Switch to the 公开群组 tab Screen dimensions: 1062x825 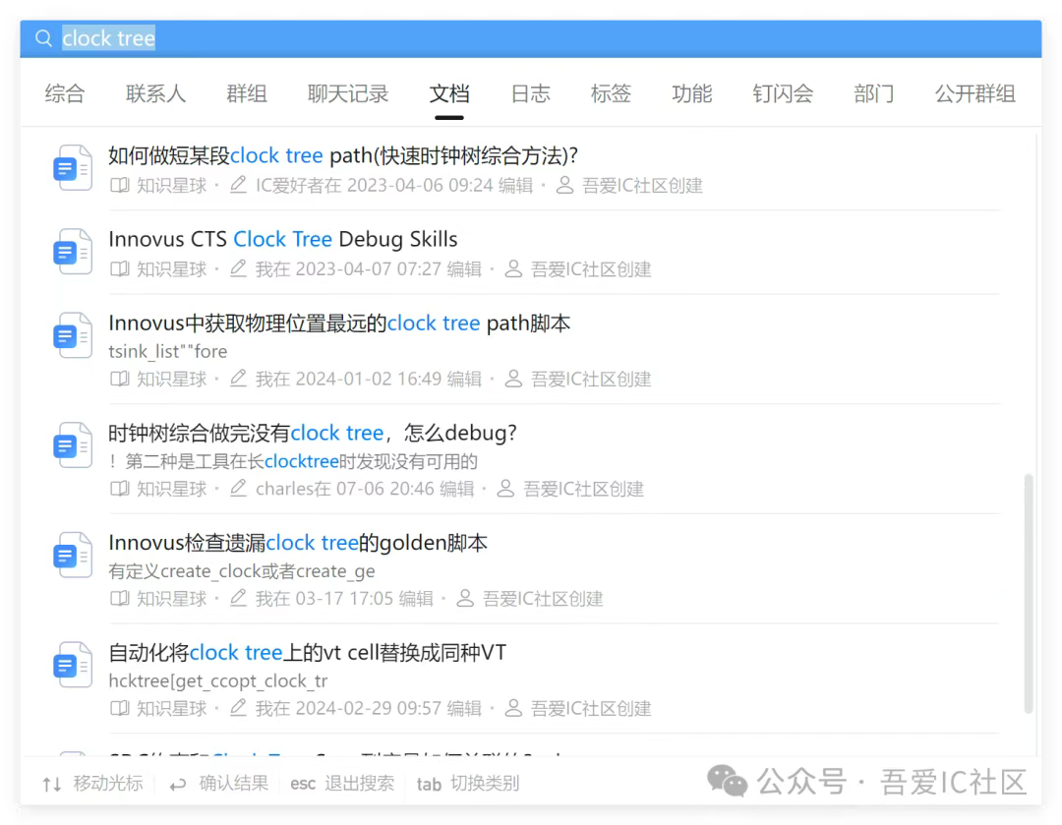[975, 93]
